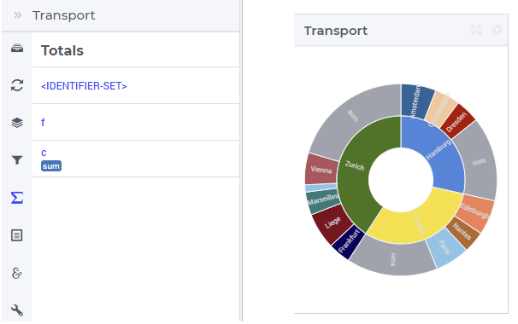Screen dimensions: 518x324
Task: Click the refresh arrows sidebar icon
Action: coord(17,85)
